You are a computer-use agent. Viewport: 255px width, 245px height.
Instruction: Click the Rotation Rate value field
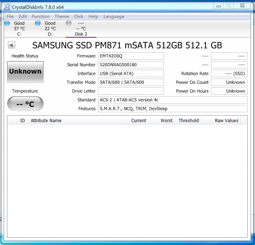(x=229, y=73)
